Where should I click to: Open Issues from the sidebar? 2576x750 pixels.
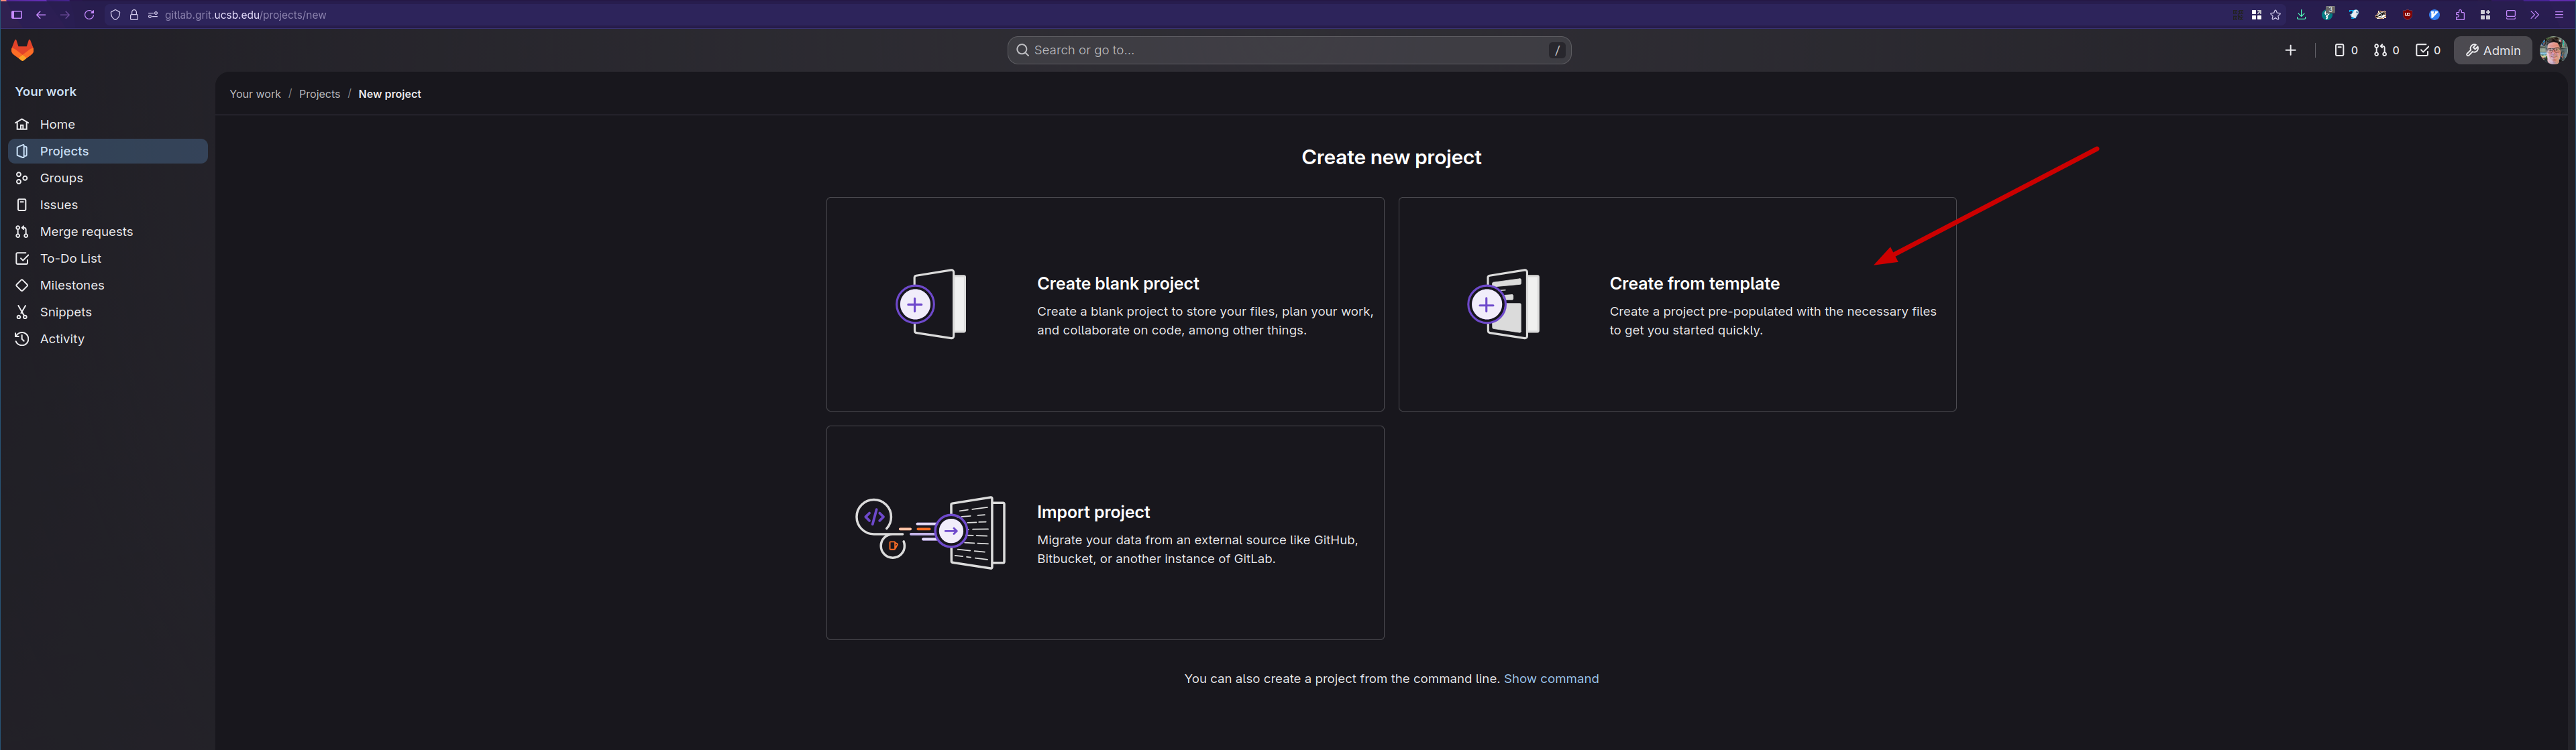point(58,204)
